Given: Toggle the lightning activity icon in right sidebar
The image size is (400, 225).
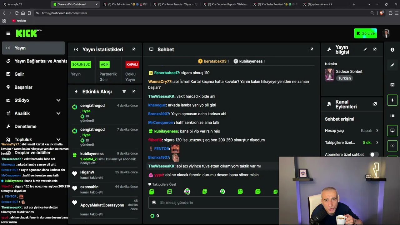Looking at the screenshot, I should tap(392, 100).
